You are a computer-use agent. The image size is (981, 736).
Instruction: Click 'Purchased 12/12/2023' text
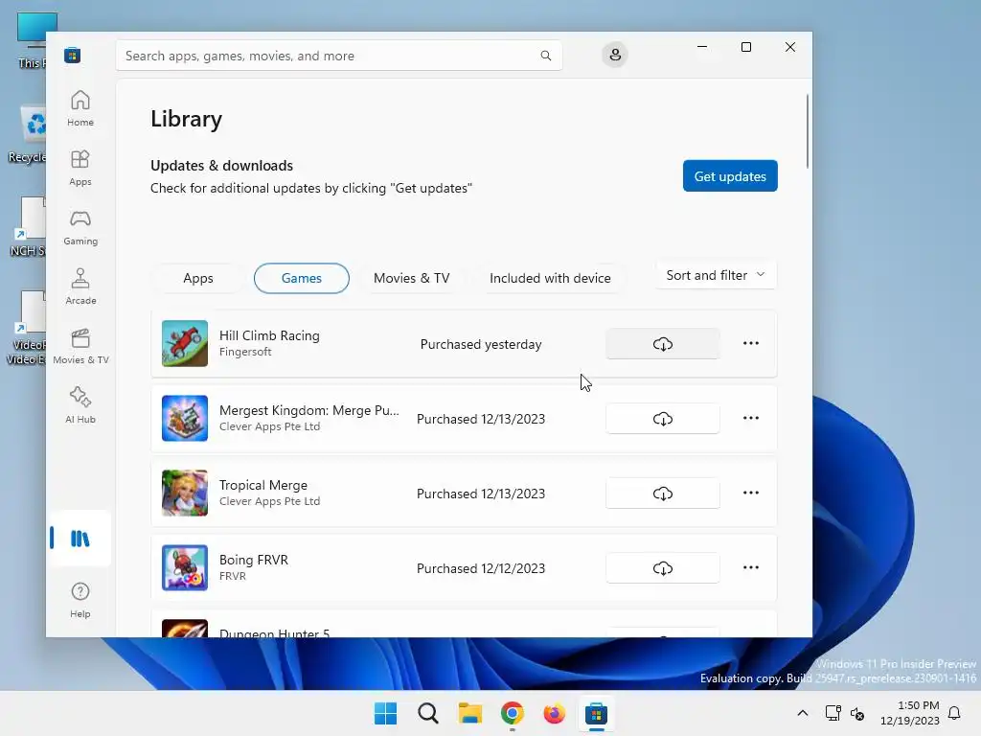(481, 568)
